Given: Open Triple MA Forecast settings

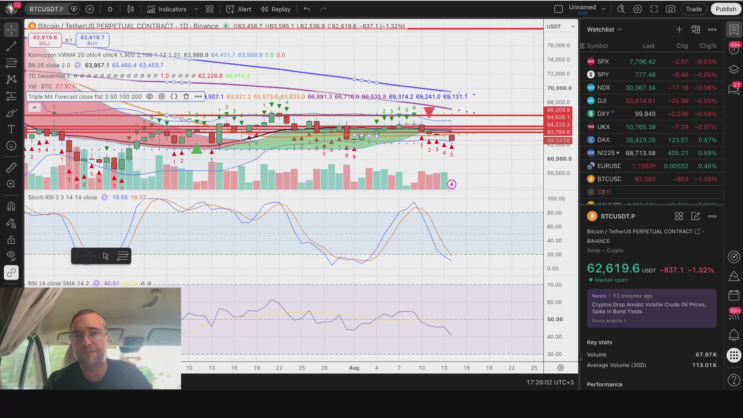Looking at the screenshot, I should (x=162, y=97).
